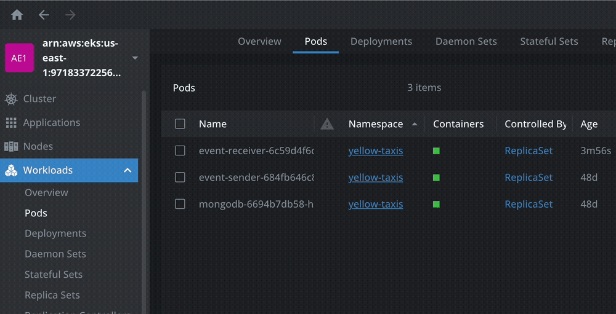Click mongodb green container status square
Image resolution: width=616 pixels, height=314 pixels.
coord(436,204)
